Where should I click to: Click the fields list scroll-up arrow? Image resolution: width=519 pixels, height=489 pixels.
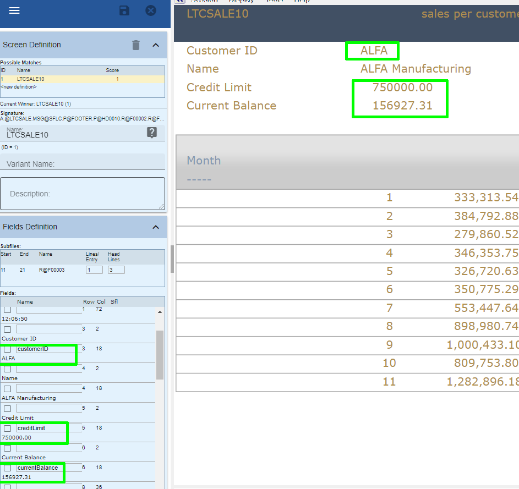click(x=160, y=312)
